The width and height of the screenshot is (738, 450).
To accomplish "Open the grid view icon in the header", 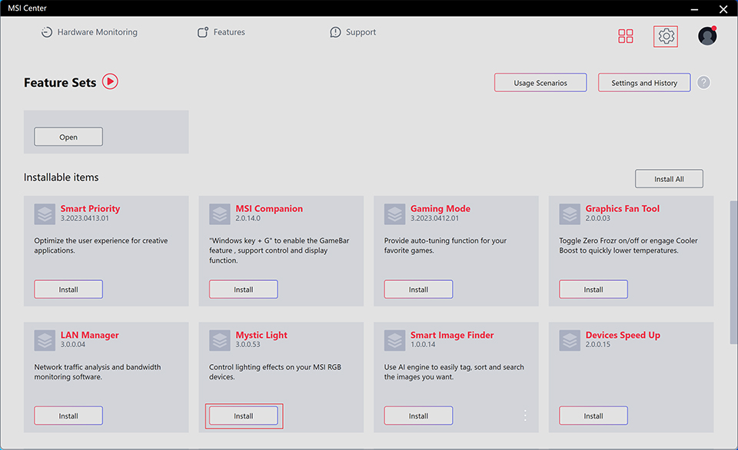I will pyautogui.click(x=626, y=36).
